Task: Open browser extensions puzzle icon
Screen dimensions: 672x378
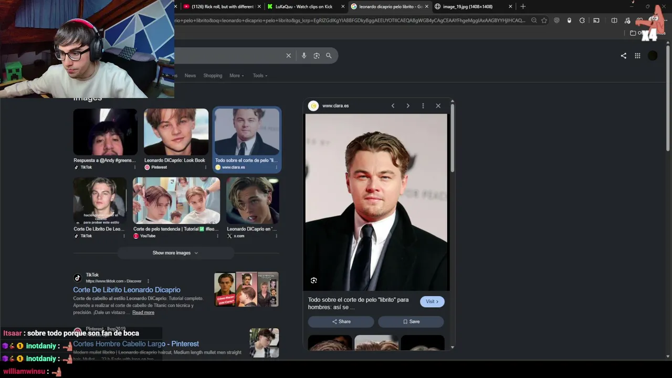Action: pyautogui.click(x=582, y=20)
